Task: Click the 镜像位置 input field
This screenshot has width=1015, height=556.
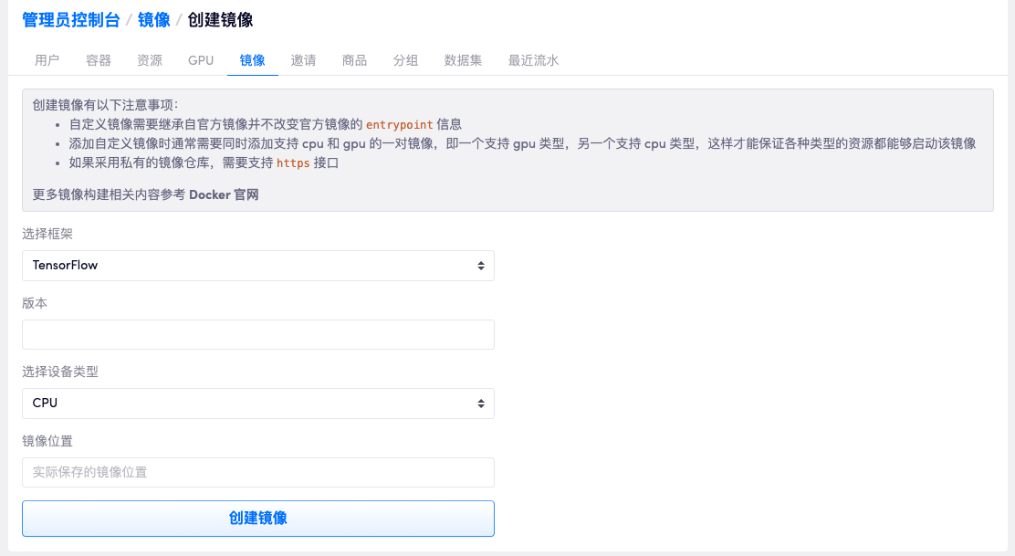Action: point(258,472)
